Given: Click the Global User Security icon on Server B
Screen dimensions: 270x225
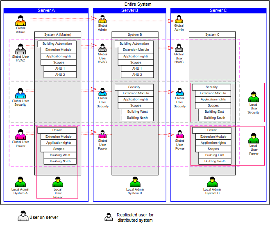Looking at the screenshot, I should point(102,92).
